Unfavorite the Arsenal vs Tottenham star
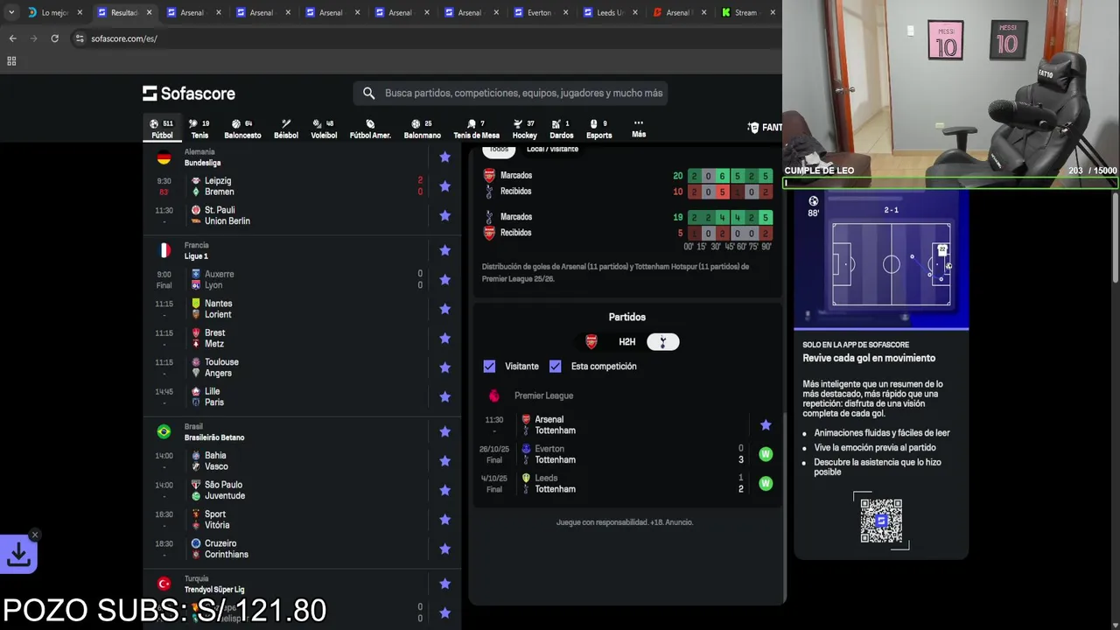Image resolution: width=1120 pixels, height=630 pixels. click(x=766, y=424)
